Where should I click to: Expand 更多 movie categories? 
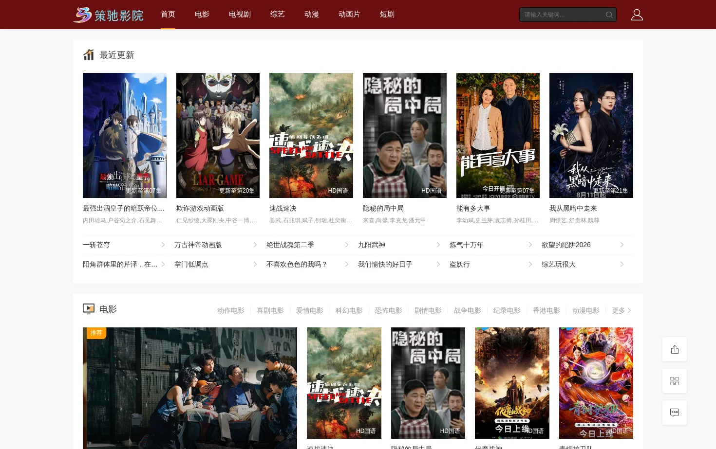pyautogui.click(x=622, y=310)
